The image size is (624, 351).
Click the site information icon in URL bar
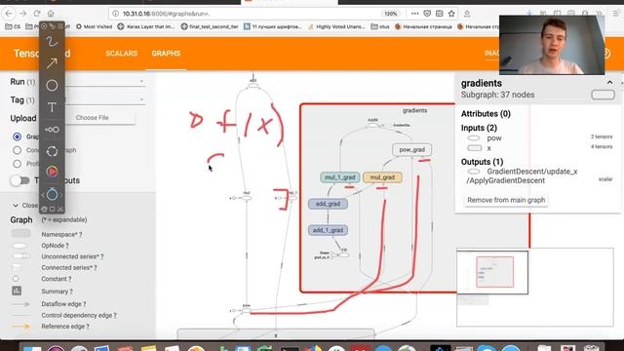115,14
